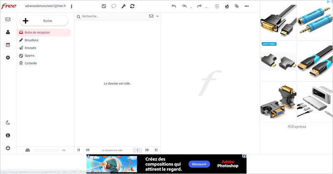Image resolution: width=333 pixels, height=174 pixels.
Task: Select Boîte de réception folder
Action: [x=44, y=32]
